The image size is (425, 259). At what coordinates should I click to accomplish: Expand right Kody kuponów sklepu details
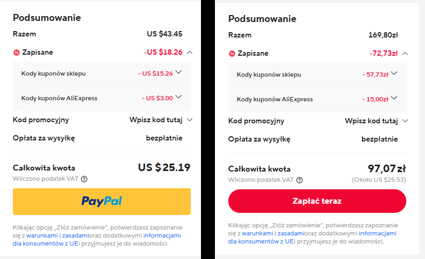[394, 73]
